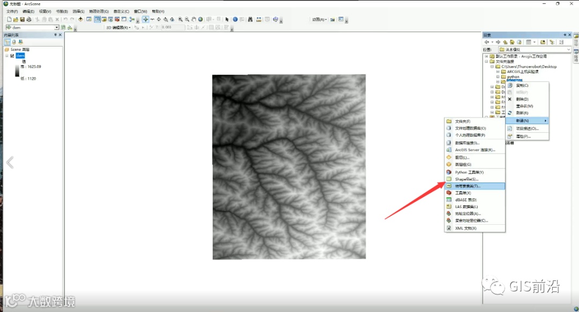Select the Desktop folder path tree item
Screen dimensions: 579x312
529,67
